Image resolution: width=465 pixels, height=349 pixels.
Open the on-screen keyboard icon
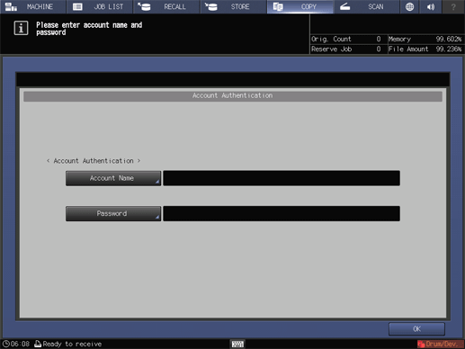coord(237,344)
